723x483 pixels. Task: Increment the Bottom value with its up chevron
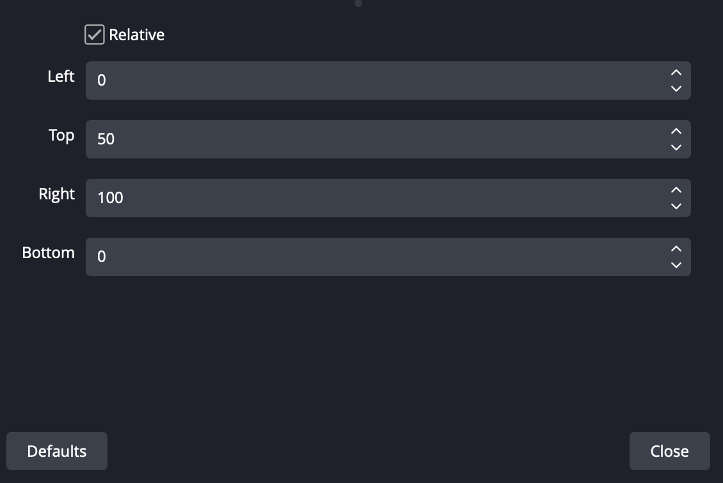coord(676,249)
